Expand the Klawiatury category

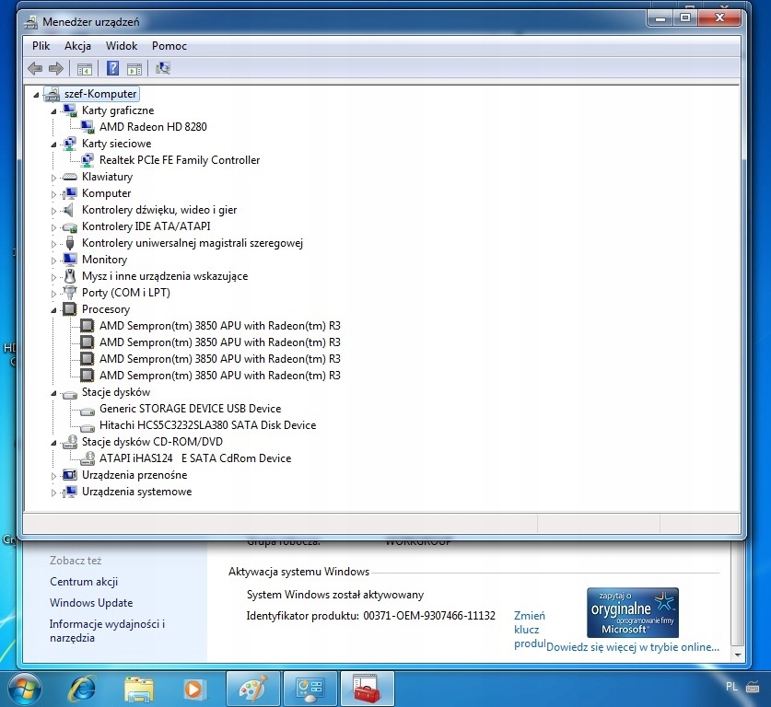pyautogui.click(x=53, y=178)
